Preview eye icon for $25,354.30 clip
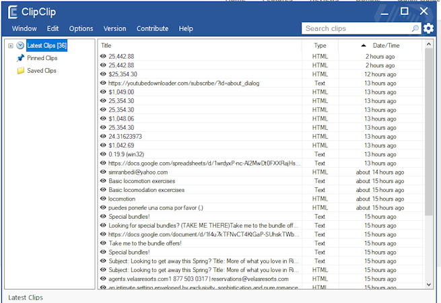This screenshot has height=303, width=441. click(x=103, y=74)
